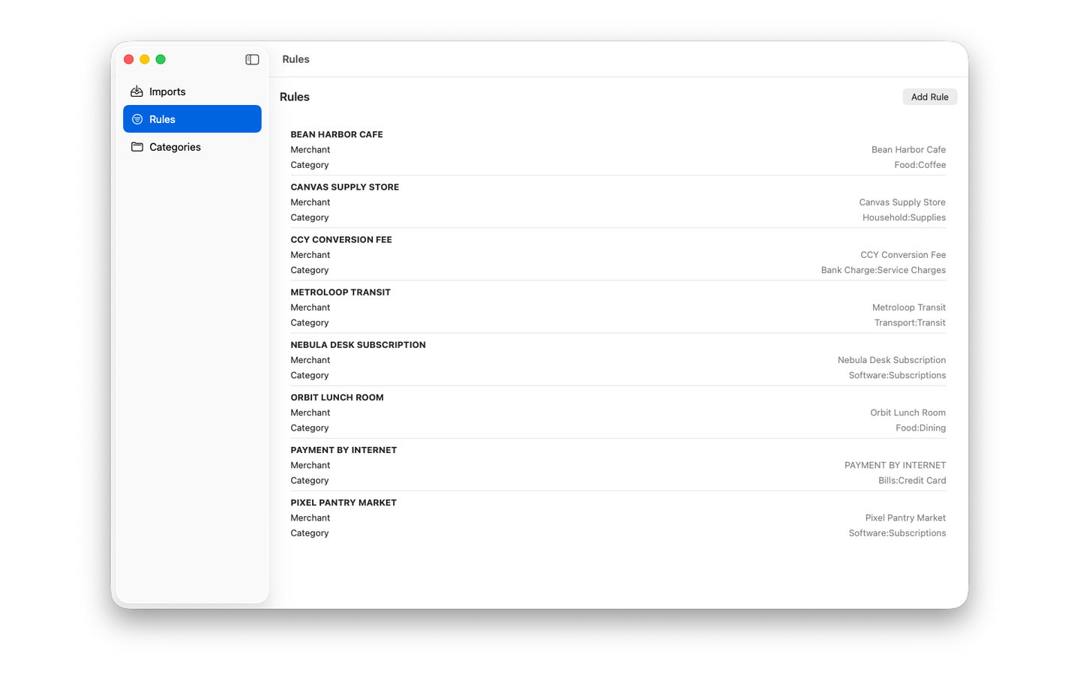
Task: Select the NEBULA DESK SUBSCRIPTION rule header
Action: (358, 344)
